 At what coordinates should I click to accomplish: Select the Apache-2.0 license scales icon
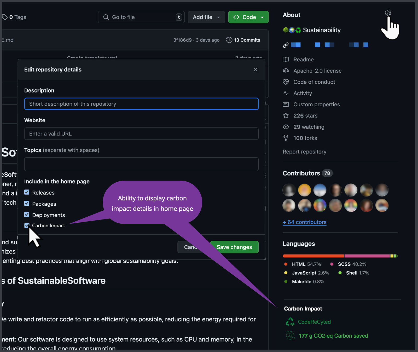tap(286, 71)
